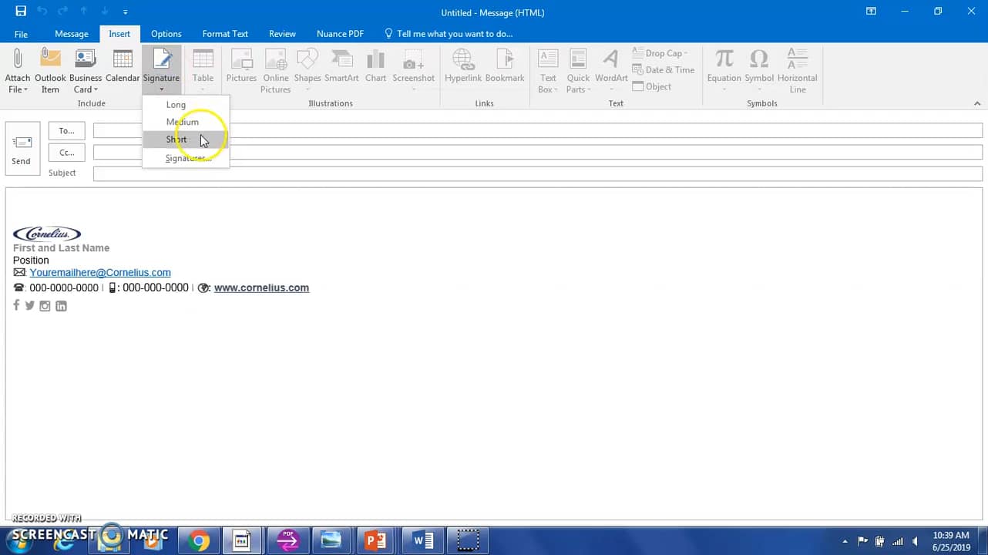Open the Screenshot dropdown
This screenshot has height=555, width=988.
point(414,71)
